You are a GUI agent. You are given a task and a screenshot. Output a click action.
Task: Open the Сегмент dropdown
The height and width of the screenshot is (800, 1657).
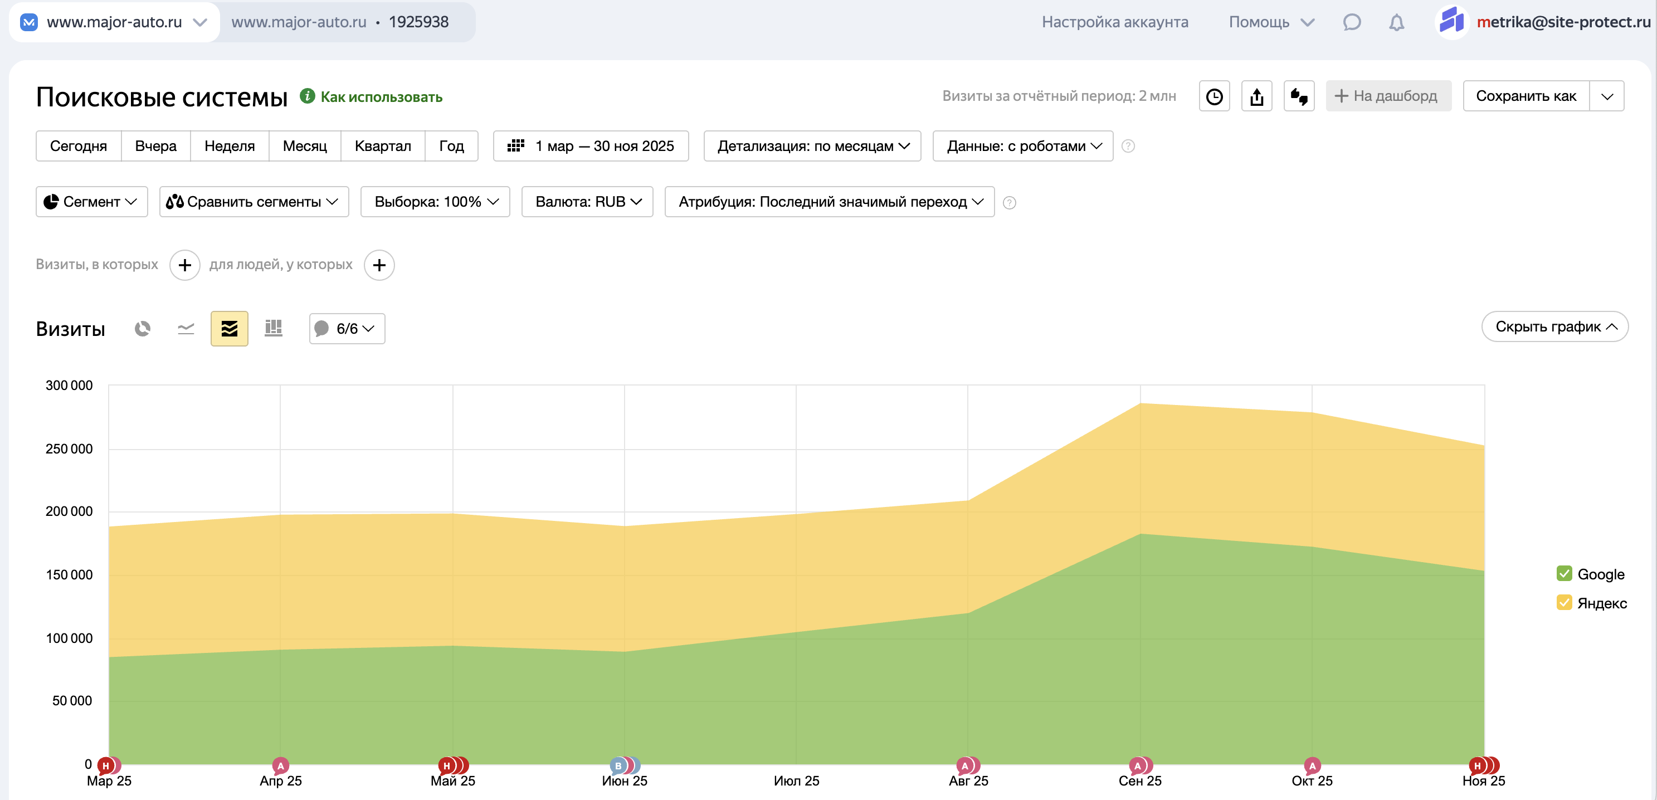pyautogui.click(x=92, y=202)
